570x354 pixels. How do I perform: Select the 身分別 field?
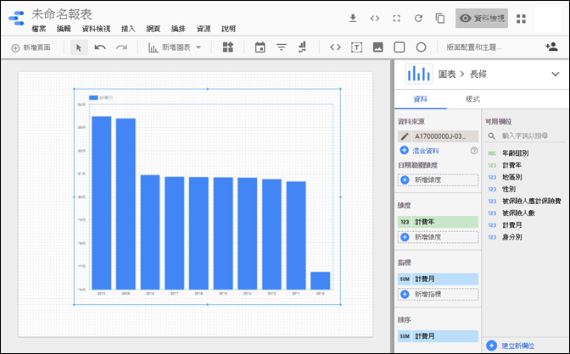[511, 237]
